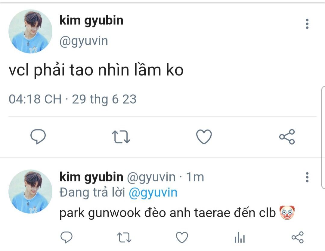Open more options on reply tweet
This screenshot has height=251, width=325.
point(307,177)
